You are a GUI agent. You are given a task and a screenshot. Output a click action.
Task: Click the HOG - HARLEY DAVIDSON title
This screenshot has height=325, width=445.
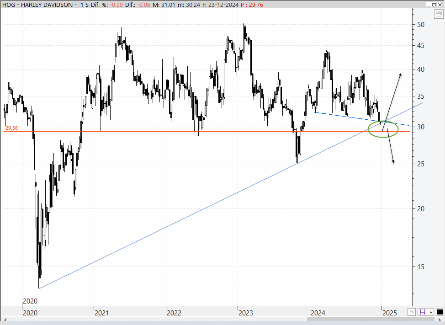37,5
